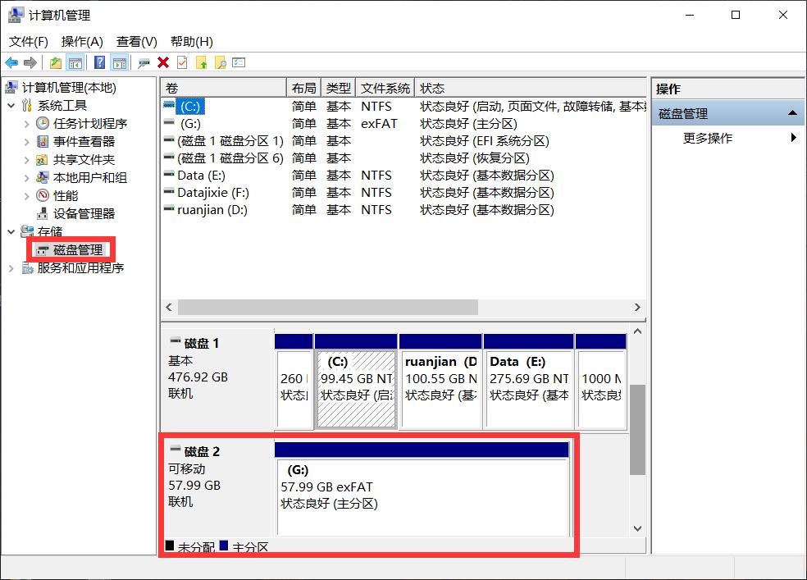Select the (G:) volume row
This screenshot has height=580, width=807.
[403, 124]
